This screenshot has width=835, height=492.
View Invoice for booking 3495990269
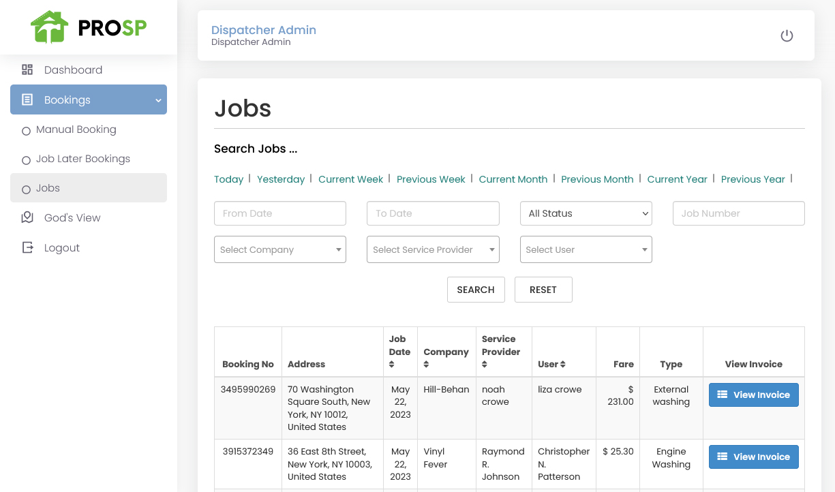pos(754,395)
